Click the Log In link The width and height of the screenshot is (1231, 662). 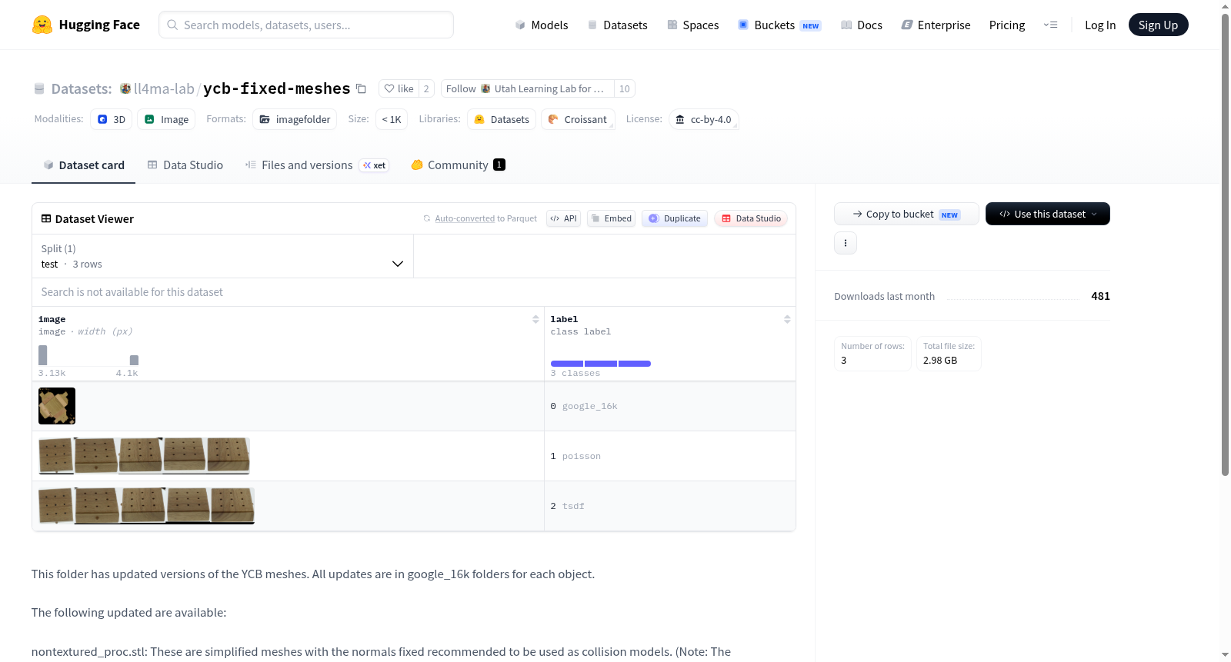pos(1100,25)
